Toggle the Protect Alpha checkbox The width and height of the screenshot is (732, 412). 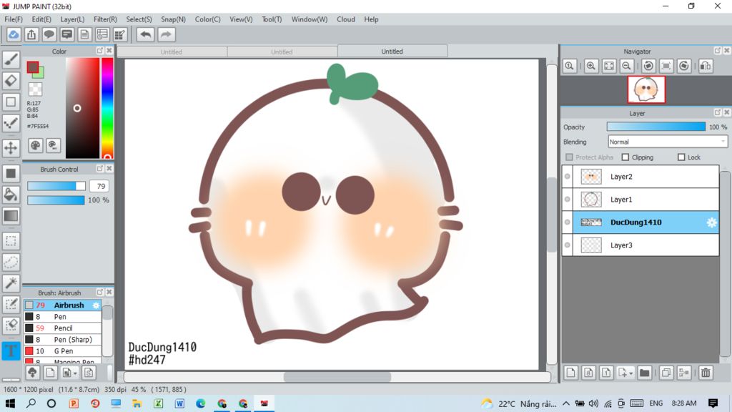pyautogui.click(x=569, y=157)
